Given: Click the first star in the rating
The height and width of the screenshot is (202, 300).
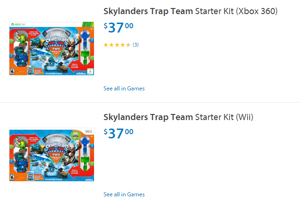Looking at the screenshot, I should pyautogui.click(x=106, y=45).
